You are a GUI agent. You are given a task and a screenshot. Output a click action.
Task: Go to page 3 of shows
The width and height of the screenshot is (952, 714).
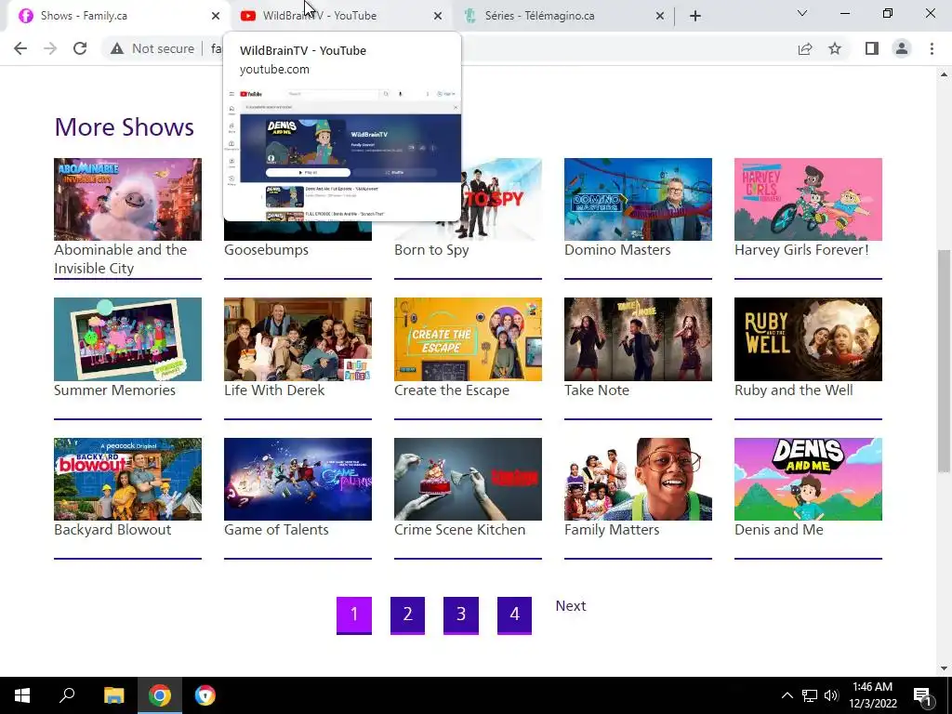pyautogui.click(x=461, y=615)
